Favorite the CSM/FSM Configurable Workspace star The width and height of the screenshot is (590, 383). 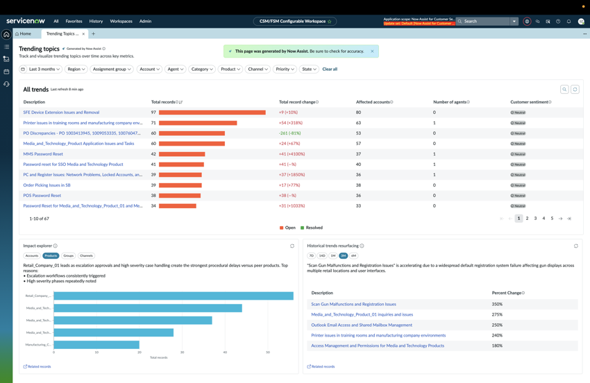coord(330,22)
